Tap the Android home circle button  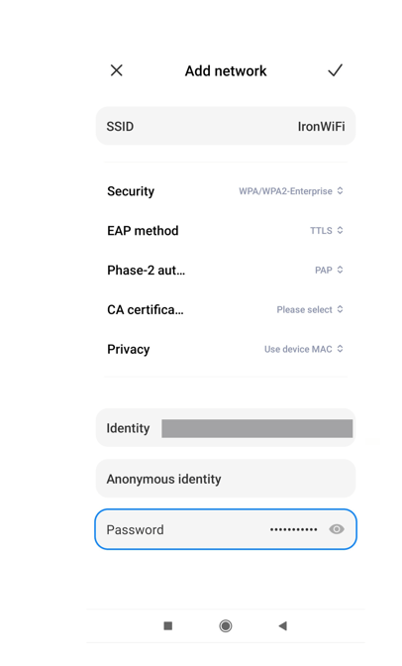point(226,625)
